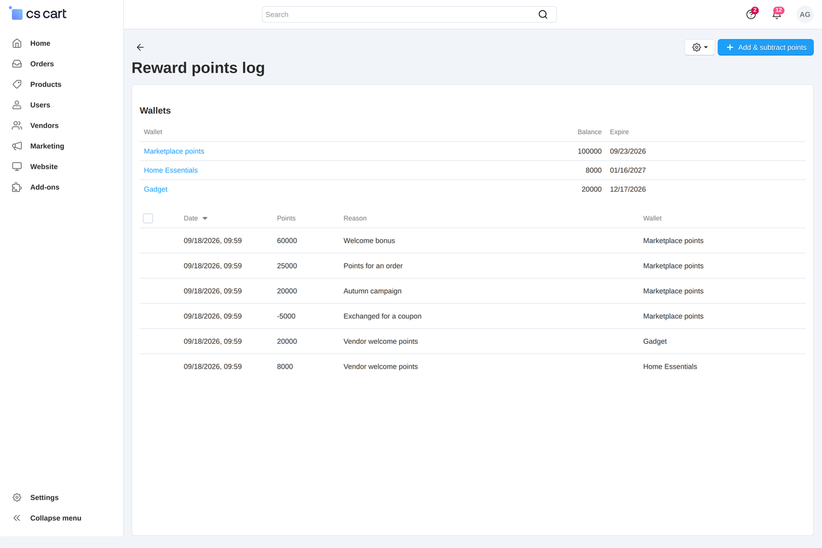Screen dimensions: 822x548
Task: Open the notifications bell icon
Action: [777, 14]
